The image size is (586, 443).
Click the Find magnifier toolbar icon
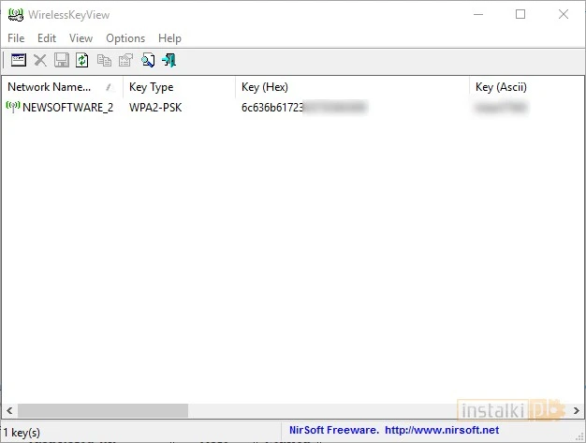(x=148, y=60)
